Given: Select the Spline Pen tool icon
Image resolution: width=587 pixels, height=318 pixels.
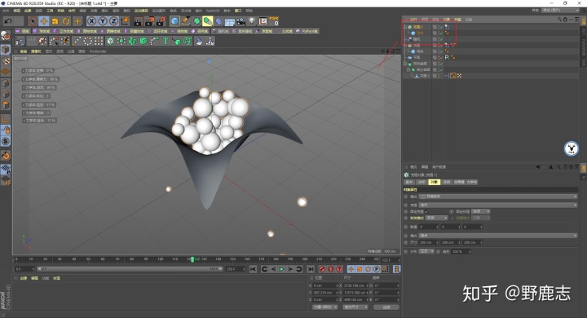Looking at the screenshot, I should point(186,21).
